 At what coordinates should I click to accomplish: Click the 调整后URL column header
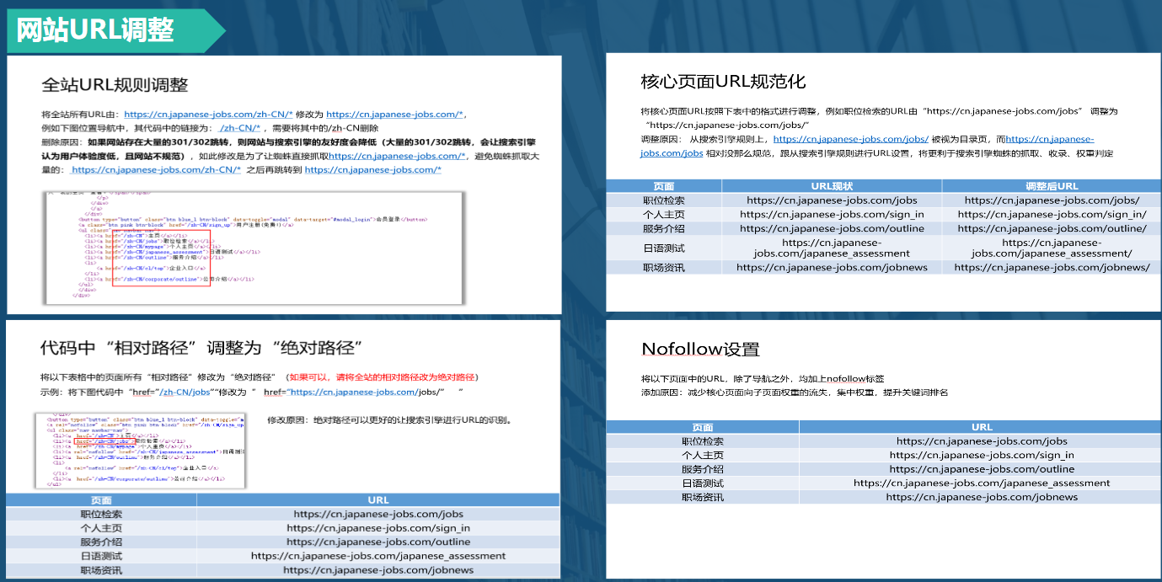1052,186
